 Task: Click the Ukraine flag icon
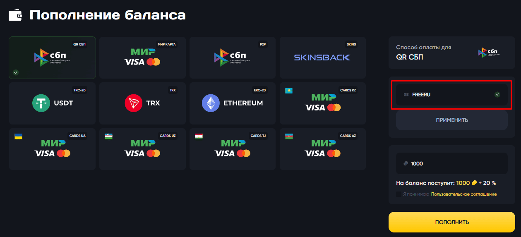[18, 136]
